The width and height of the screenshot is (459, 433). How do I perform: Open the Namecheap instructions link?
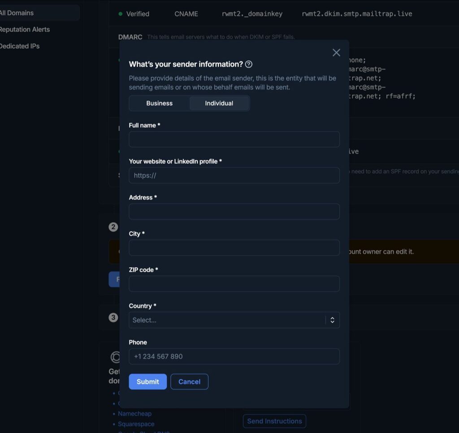pos(134,414)
